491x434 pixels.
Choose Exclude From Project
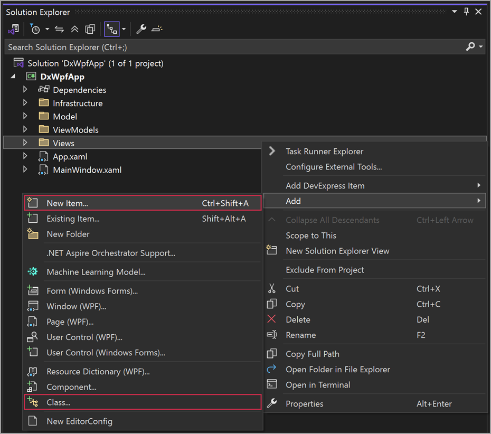coord(374,270)
